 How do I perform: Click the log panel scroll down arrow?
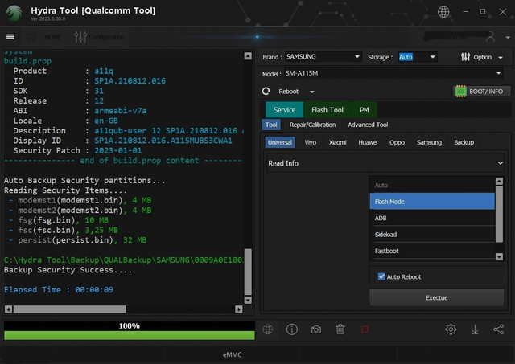click(x=248, y=300)
